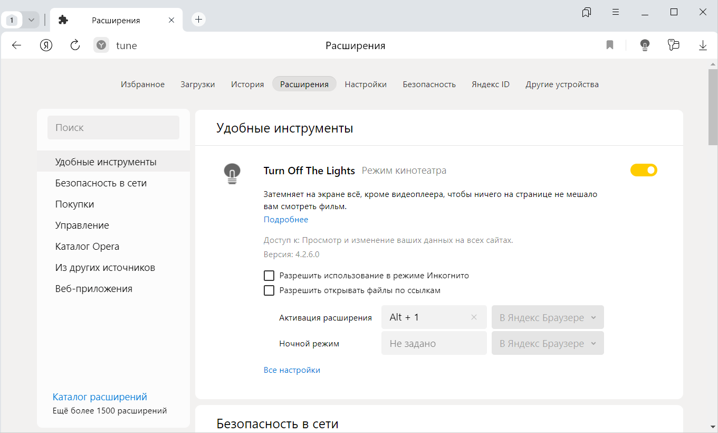This screenshot has width=718, height=433.
Task: Open the Подробнее link
Action: 286,220
